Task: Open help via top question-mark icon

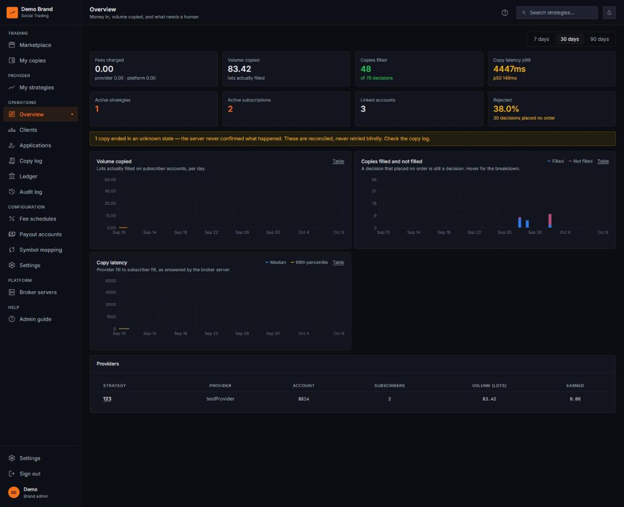Action: coord(505,12)
